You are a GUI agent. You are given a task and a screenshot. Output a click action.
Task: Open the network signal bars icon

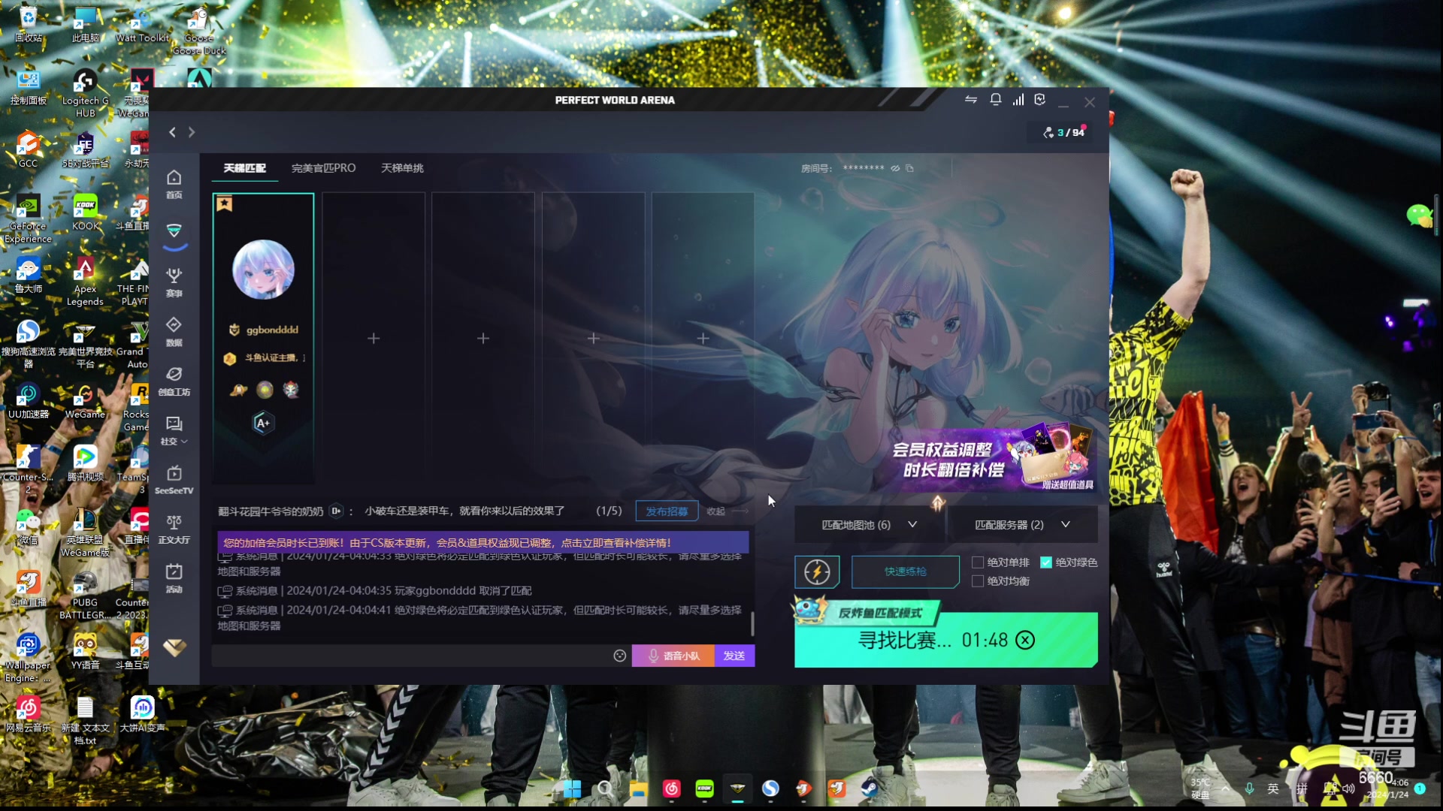[1018, 99]
